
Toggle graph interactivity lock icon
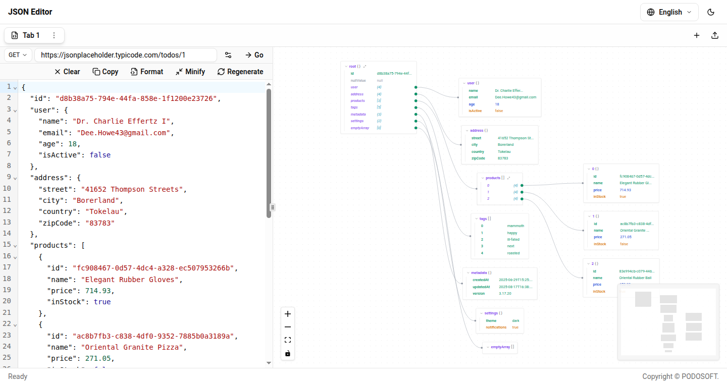tap(288, 353)
